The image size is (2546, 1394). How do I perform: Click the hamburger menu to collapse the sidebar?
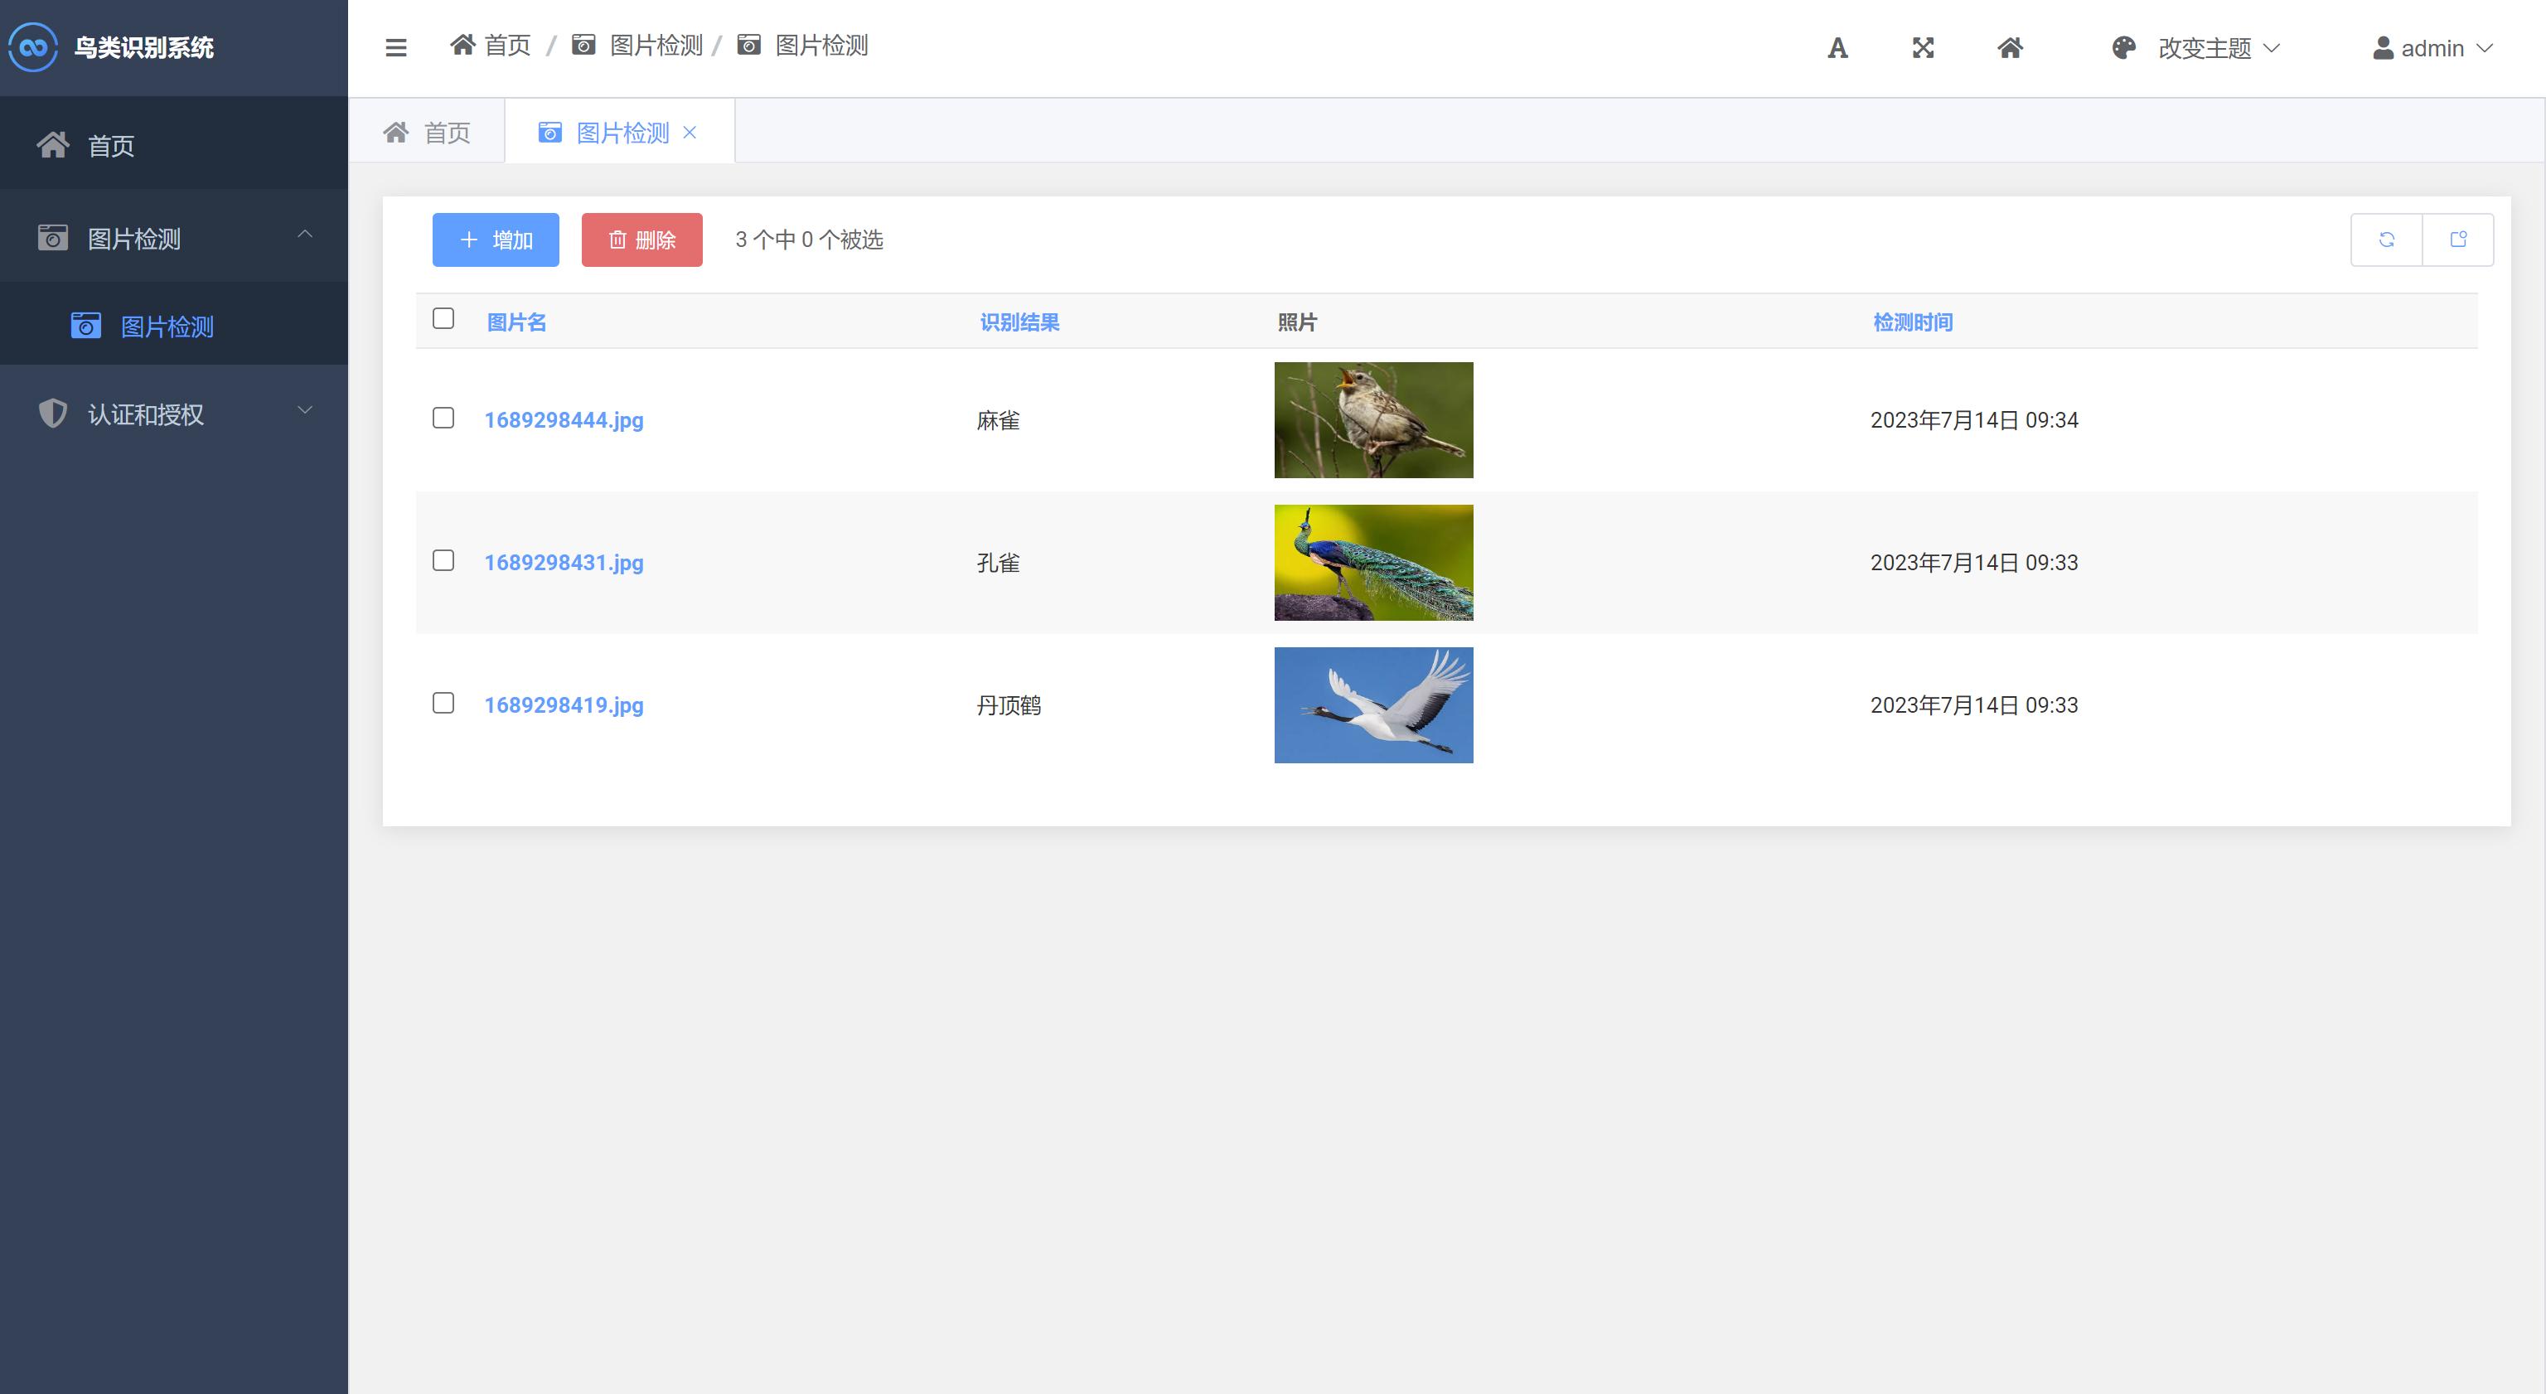(x=395, y=46)
